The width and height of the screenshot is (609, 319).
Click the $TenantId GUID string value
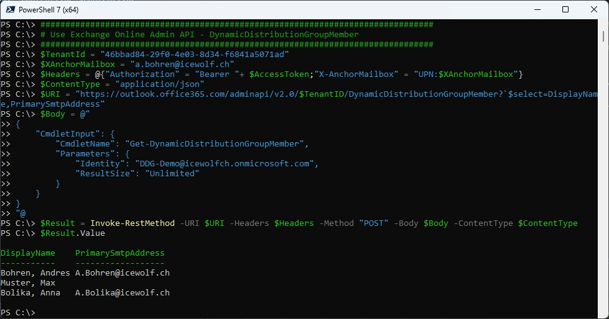pos(195,55)
